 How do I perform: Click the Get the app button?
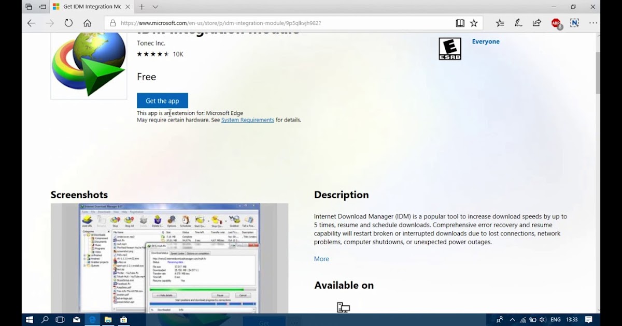(162, 101)
